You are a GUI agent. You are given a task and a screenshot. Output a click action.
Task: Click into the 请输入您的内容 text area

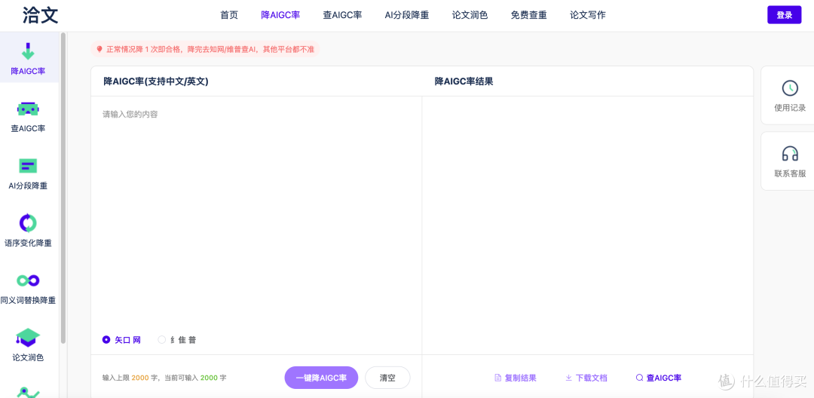coord(256,213)
